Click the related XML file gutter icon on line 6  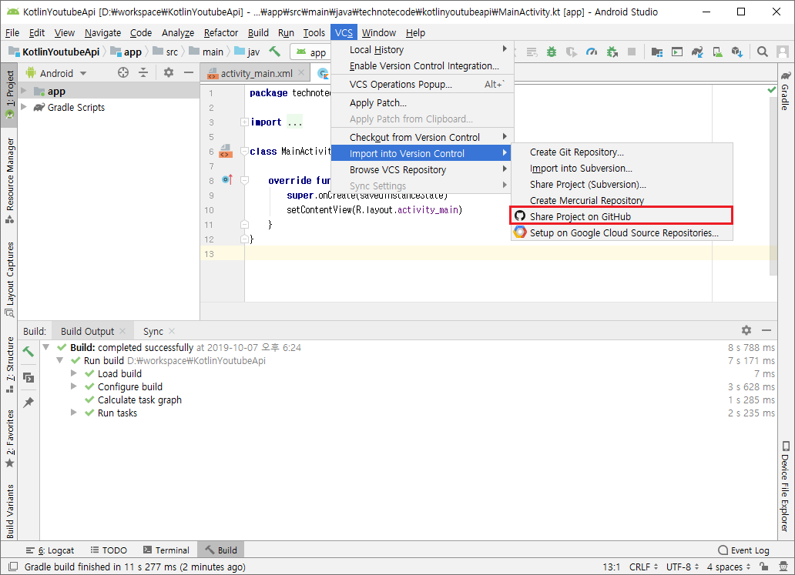pyautogui.click(x=226, y=151)
